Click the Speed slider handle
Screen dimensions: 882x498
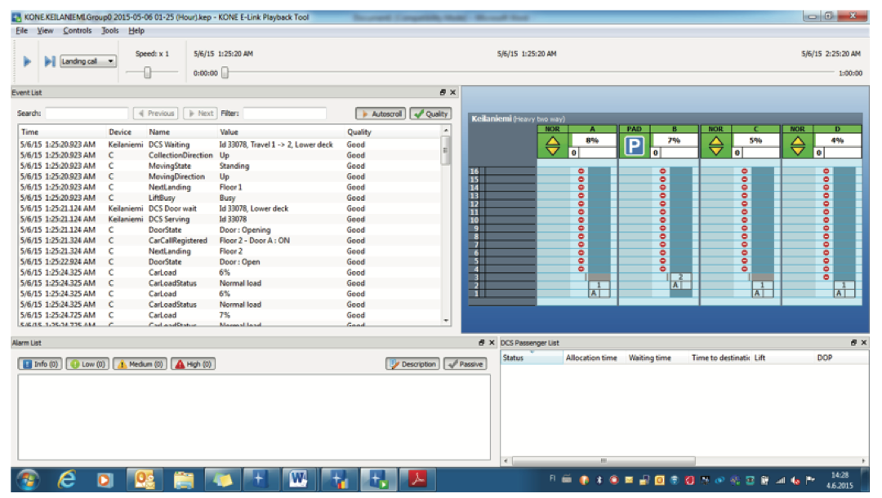[x=148, y=73]
